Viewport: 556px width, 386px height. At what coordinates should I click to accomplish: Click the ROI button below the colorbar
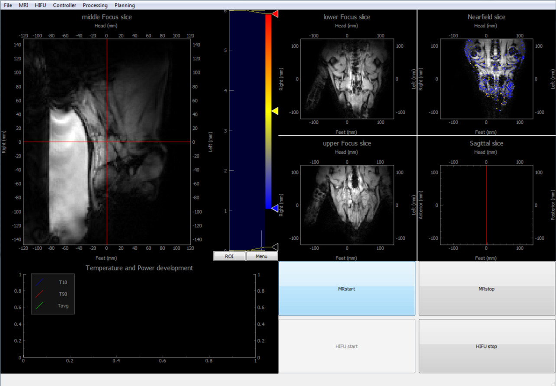click(x=229, y=256)
